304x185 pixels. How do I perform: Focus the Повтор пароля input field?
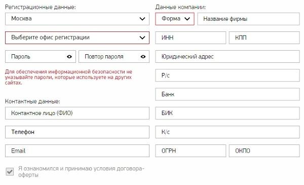[x=114, y=57]
